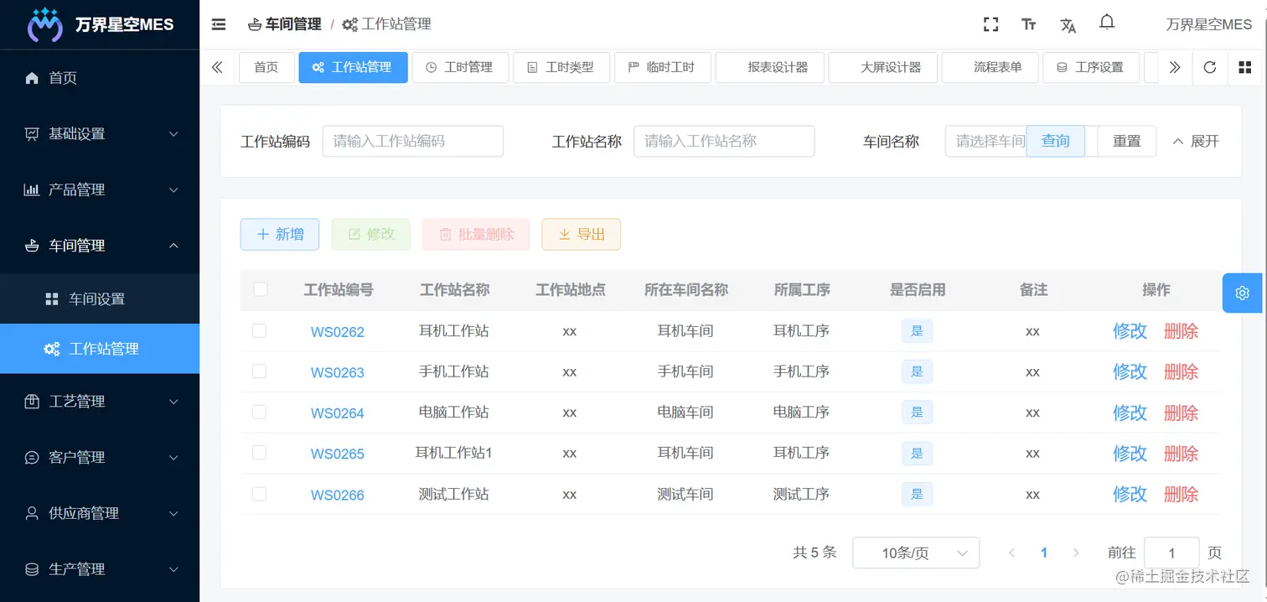Click the font size (Tt) icon
1267x602 pixels.
[1029, 23]
